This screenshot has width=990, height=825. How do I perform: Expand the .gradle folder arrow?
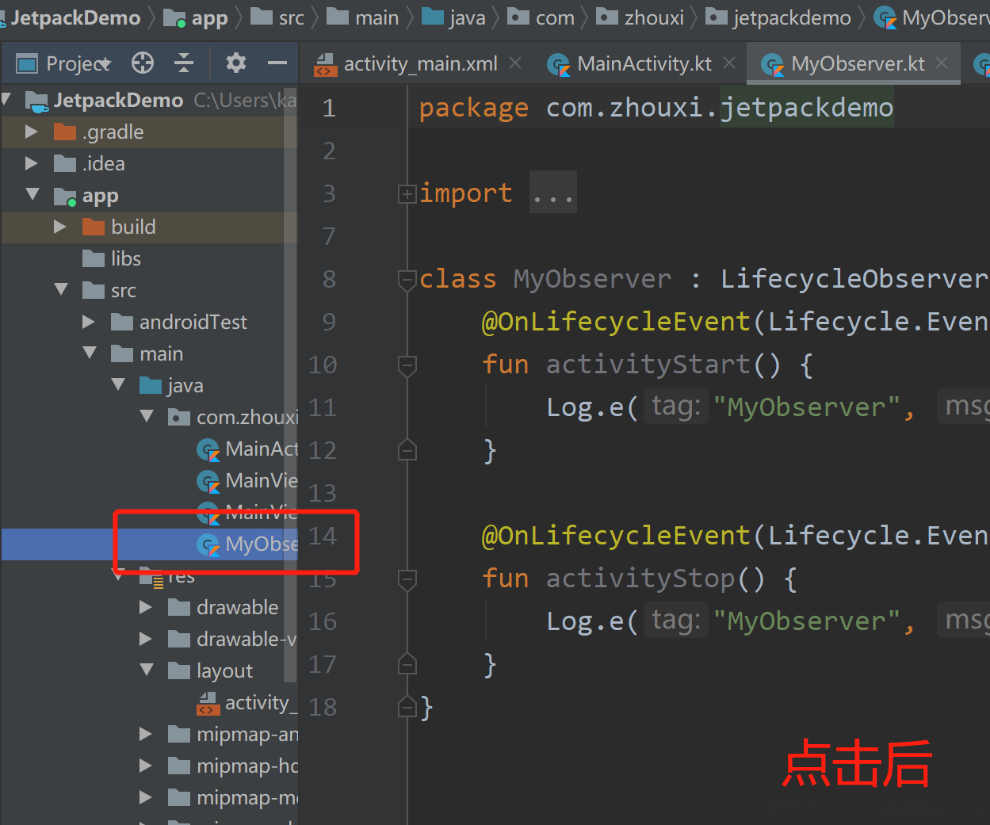(32, 132)
